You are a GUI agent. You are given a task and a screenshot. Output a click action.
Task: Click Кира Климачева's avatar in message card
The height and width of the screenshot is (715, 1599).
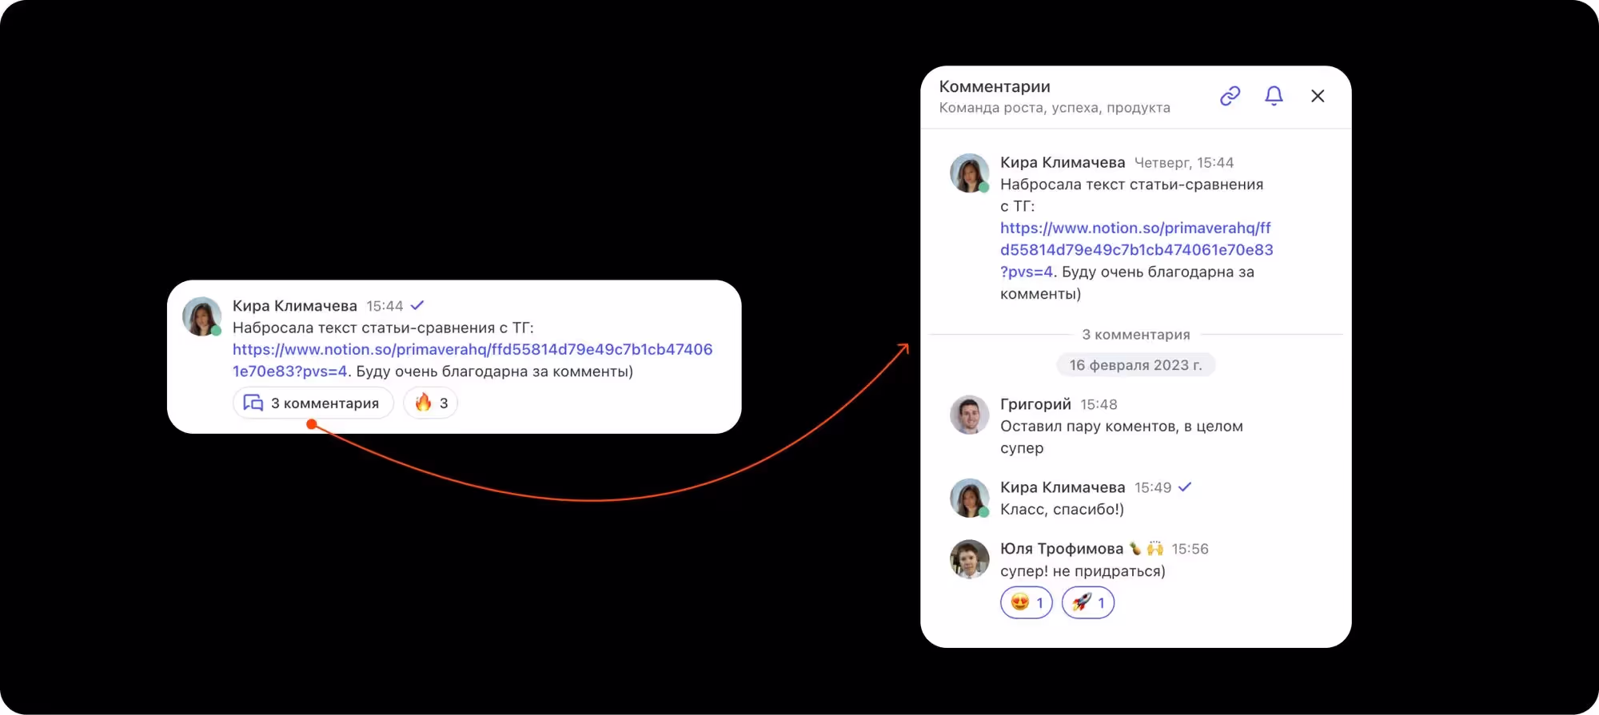tap(201, 316)
